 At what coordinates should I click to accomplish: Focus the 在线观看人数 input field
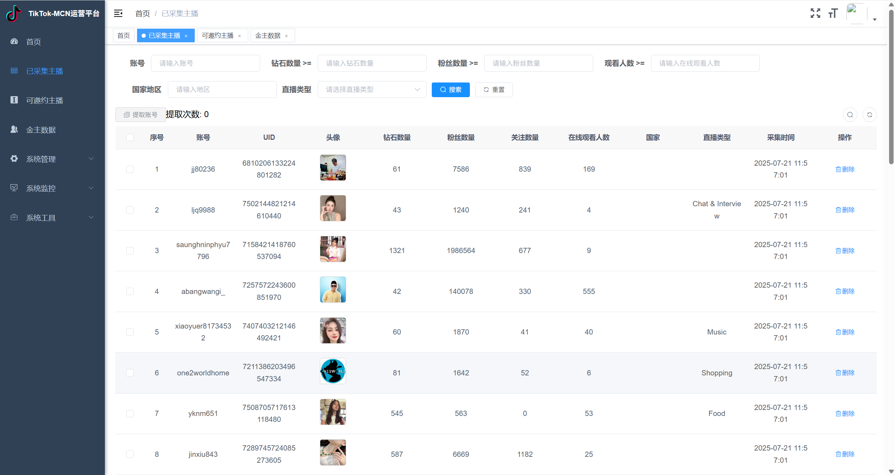point(705,63)
